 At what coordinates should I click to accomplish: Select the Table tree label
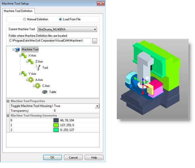(53, 92)
